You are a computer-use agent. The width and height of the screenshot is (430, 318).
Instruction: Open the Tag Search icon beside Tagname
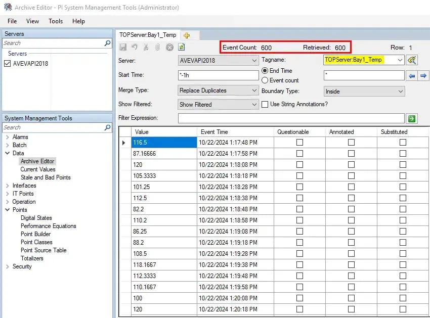(412, 60)
